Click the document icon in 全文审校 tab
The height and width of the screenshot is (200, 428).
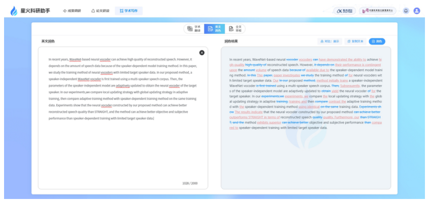click(x=231, y=29)
